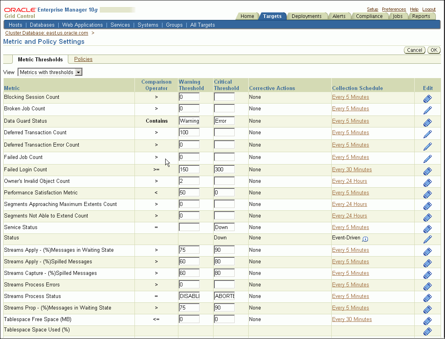Edit Segments Approaching Maximum Extents Count

pyautogui.click(x=427, y=206)
